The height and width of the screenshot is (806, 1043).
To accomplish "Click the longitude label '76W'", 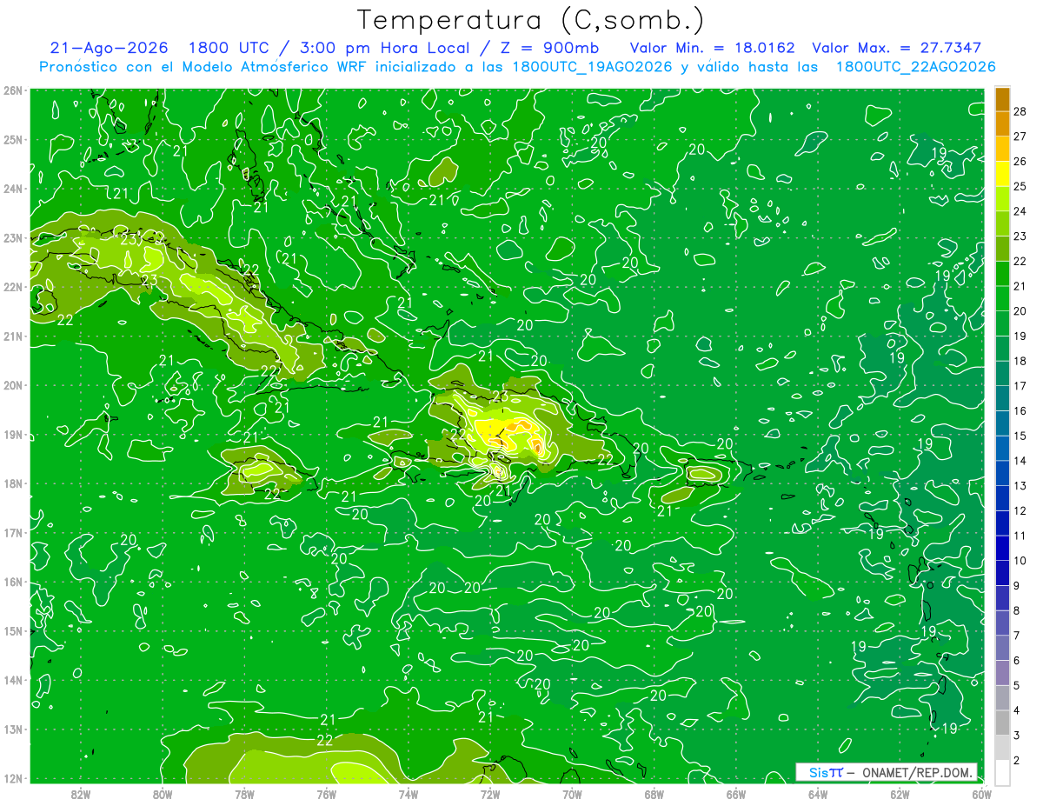I will (326, 793).
